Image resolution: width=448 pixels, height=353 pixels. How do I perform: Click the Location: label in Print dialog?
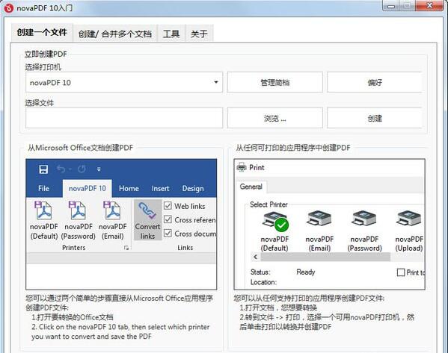[263, 282]
